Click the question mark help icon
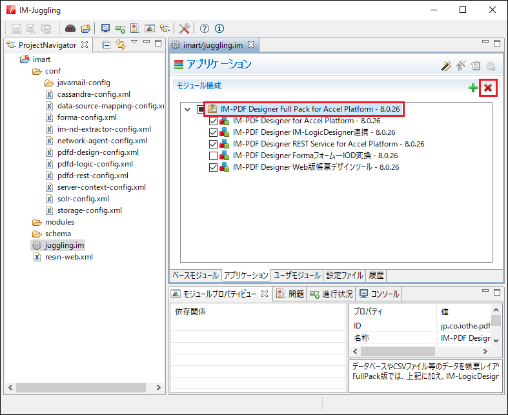The height and width of the screenshot is (415, 508). coord(205,28)
